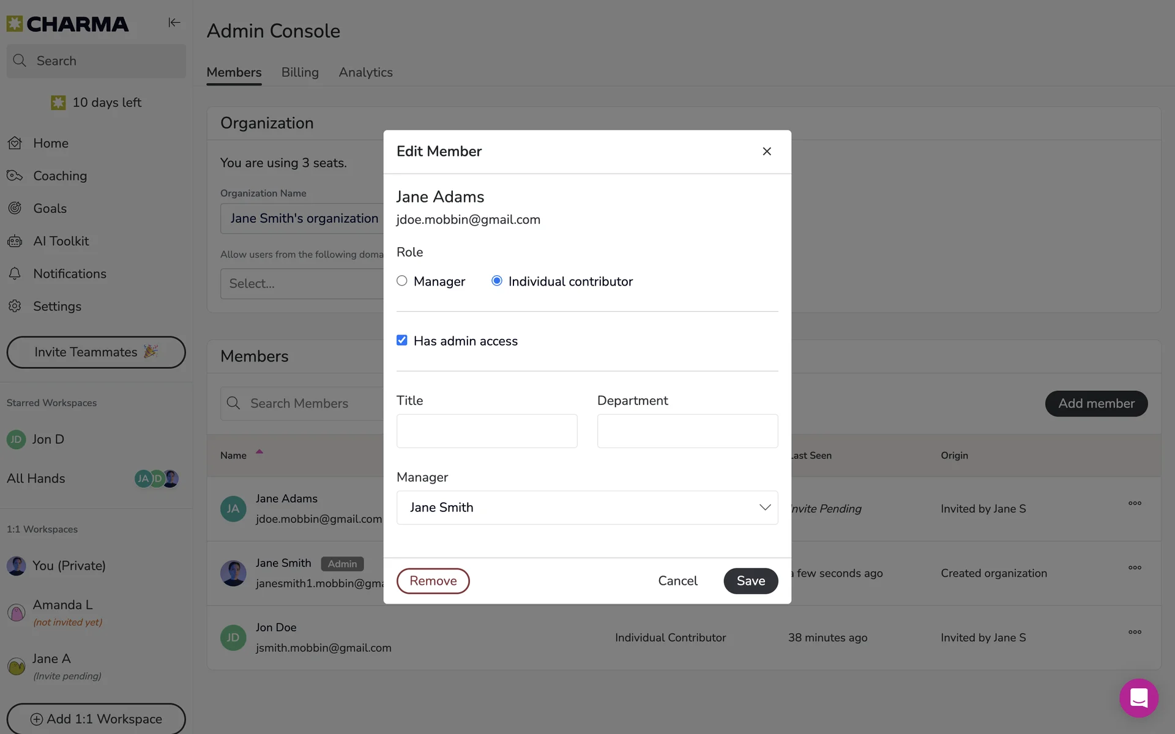Switch to the Billing tab

pyautogui.click(x=300, y=72)
